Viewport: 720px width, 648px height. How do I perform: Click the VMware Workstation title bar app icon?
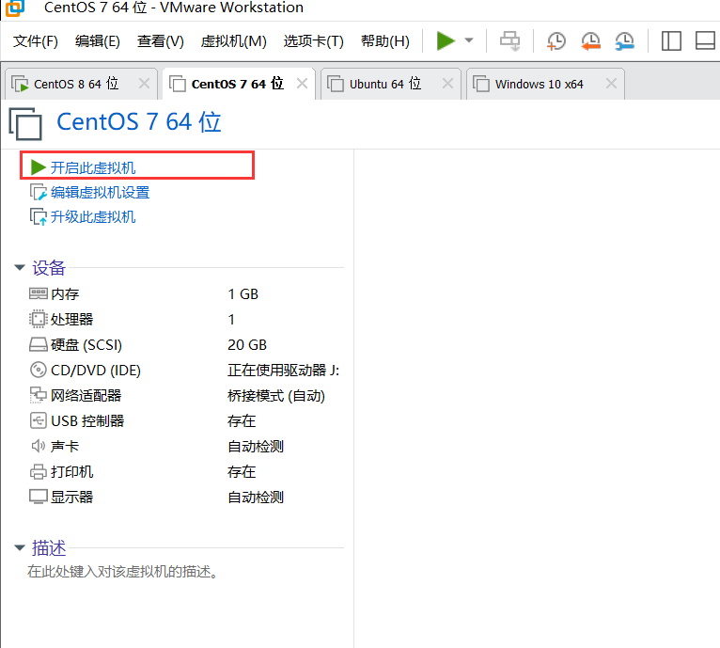click(x=14, y=8)
